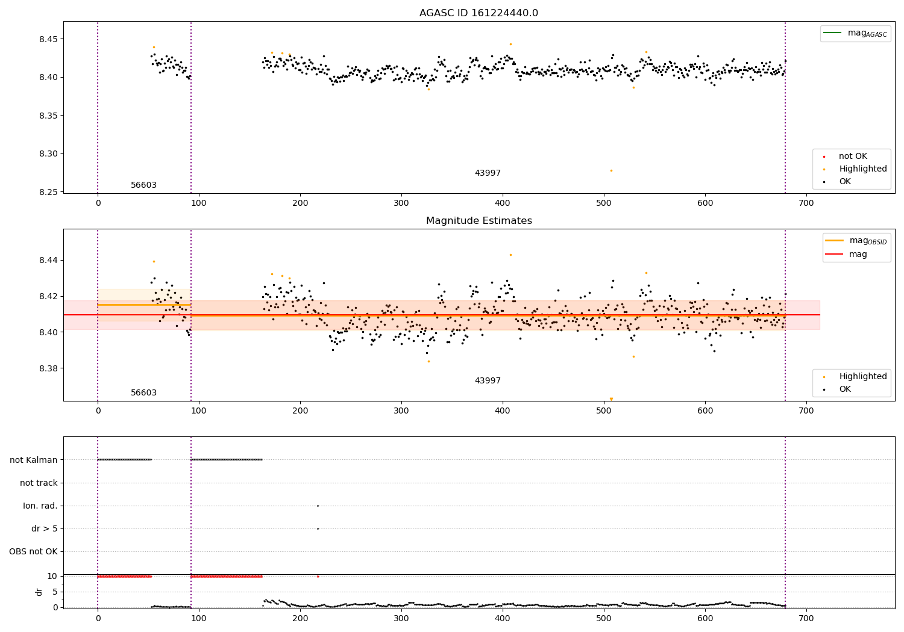Click the highest orange point near 8.44 in top panel

coord(510,44)
